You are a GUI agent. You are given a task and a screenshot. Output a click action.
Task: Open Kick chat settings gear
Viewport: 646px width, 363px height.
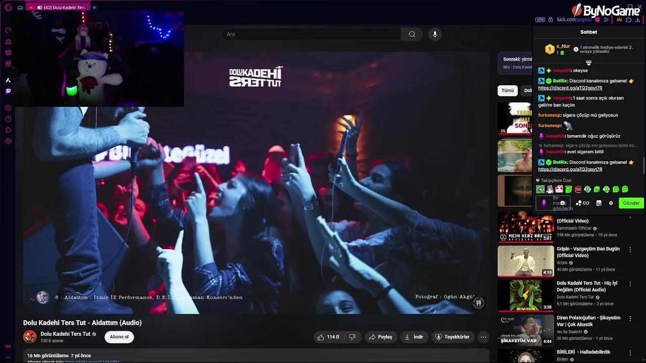pos(611,203)
